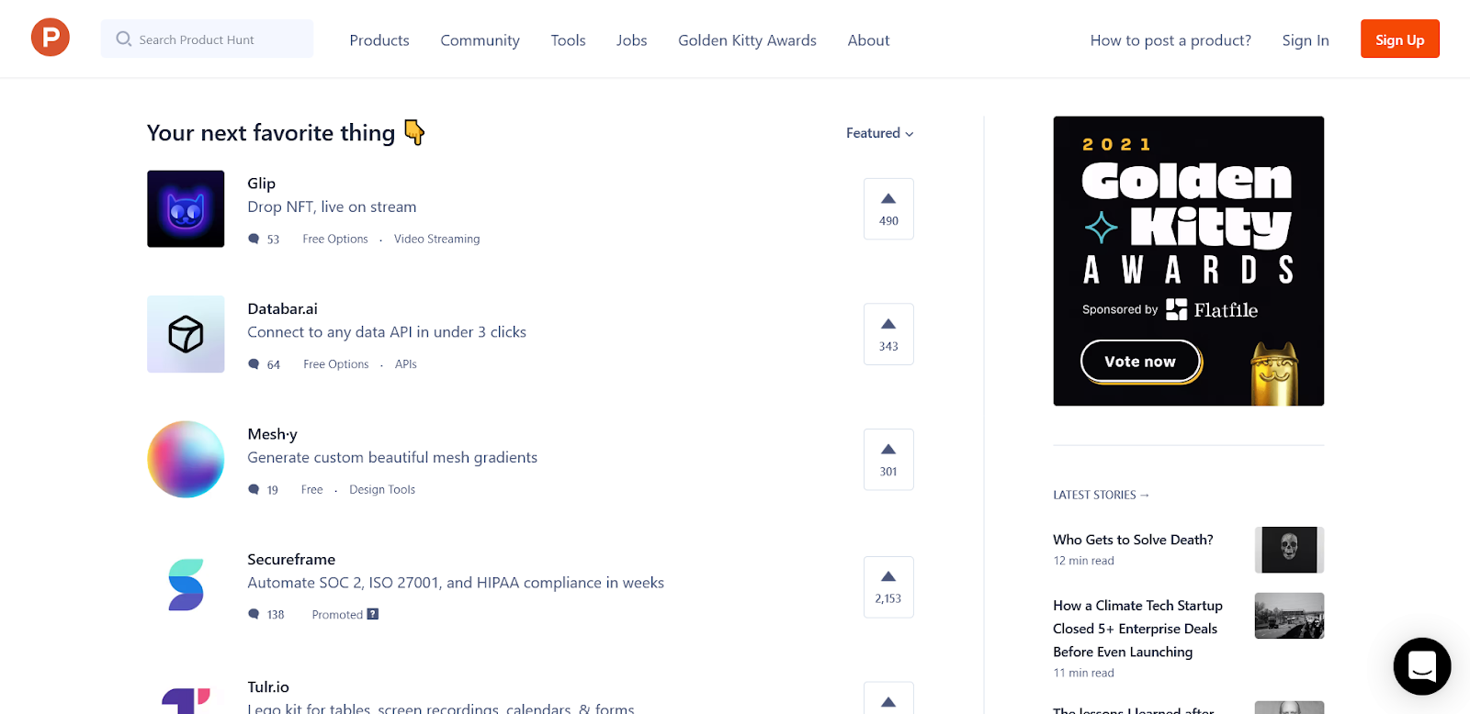Click Mesh·y's Free tag
The width and height of the screenshot is (1470, 714).
tap(312, 489)
